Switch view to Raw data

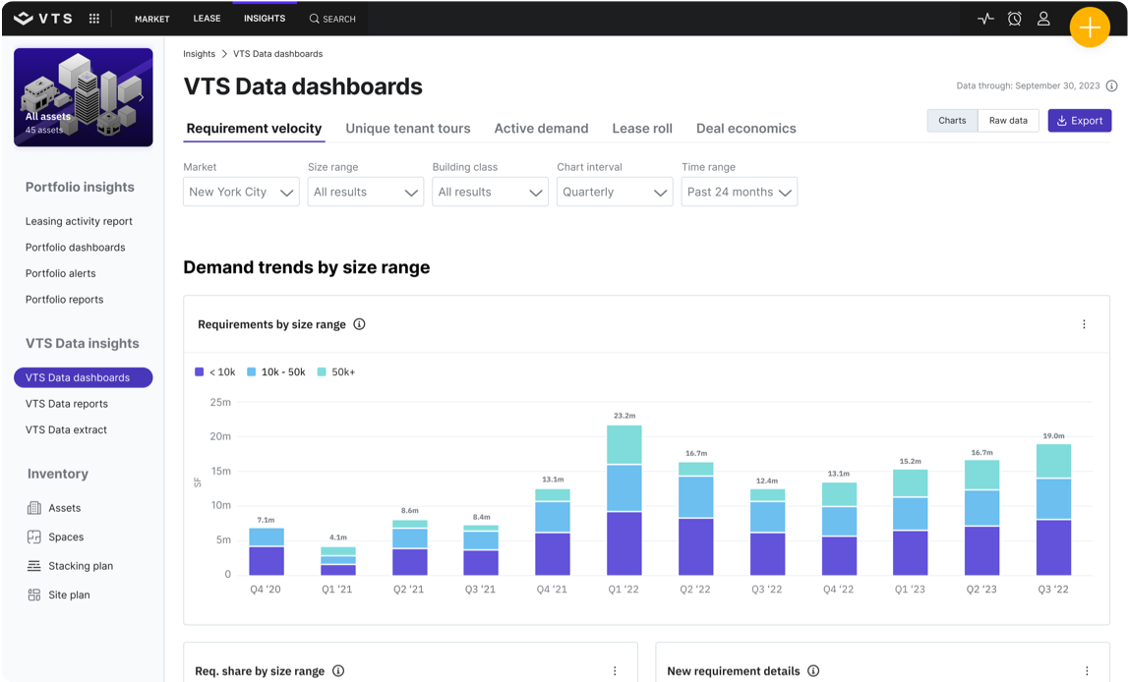click(1008, 121)
